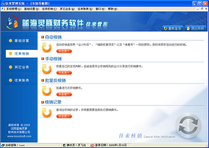Click the software logo icon in banner

[12, 22]
